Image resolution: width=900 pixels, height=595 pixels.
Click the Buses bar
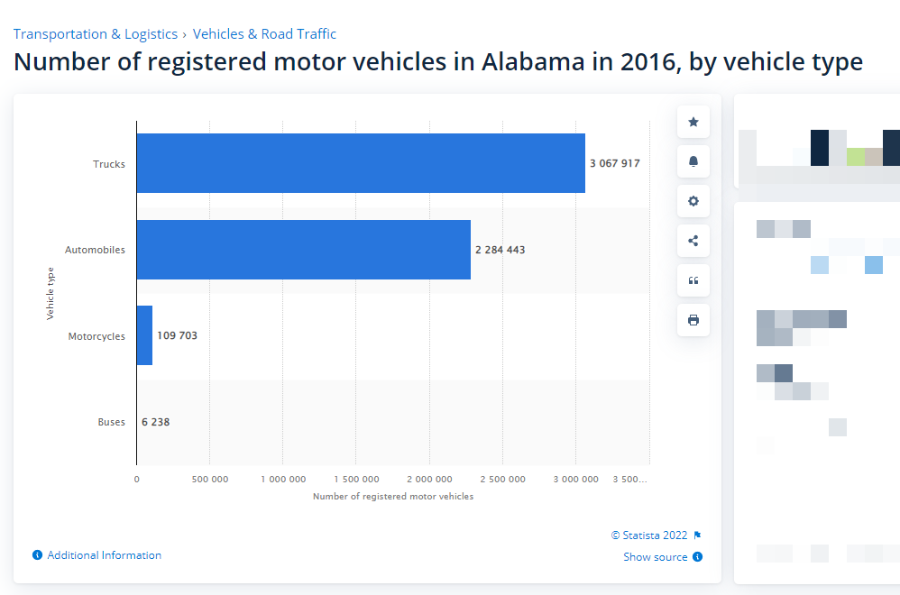[x=137, y=421]
